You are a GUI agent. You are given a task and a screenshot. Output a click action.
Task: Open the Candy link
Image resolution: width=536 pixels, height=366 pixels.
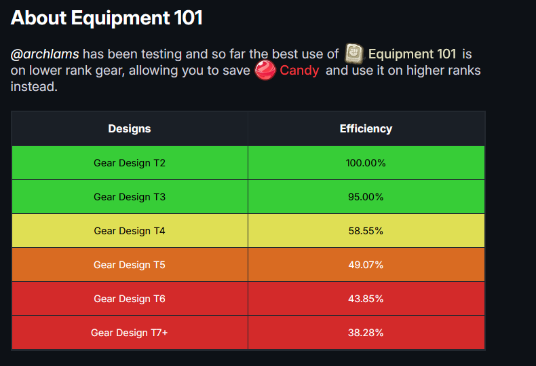[299, 71]
